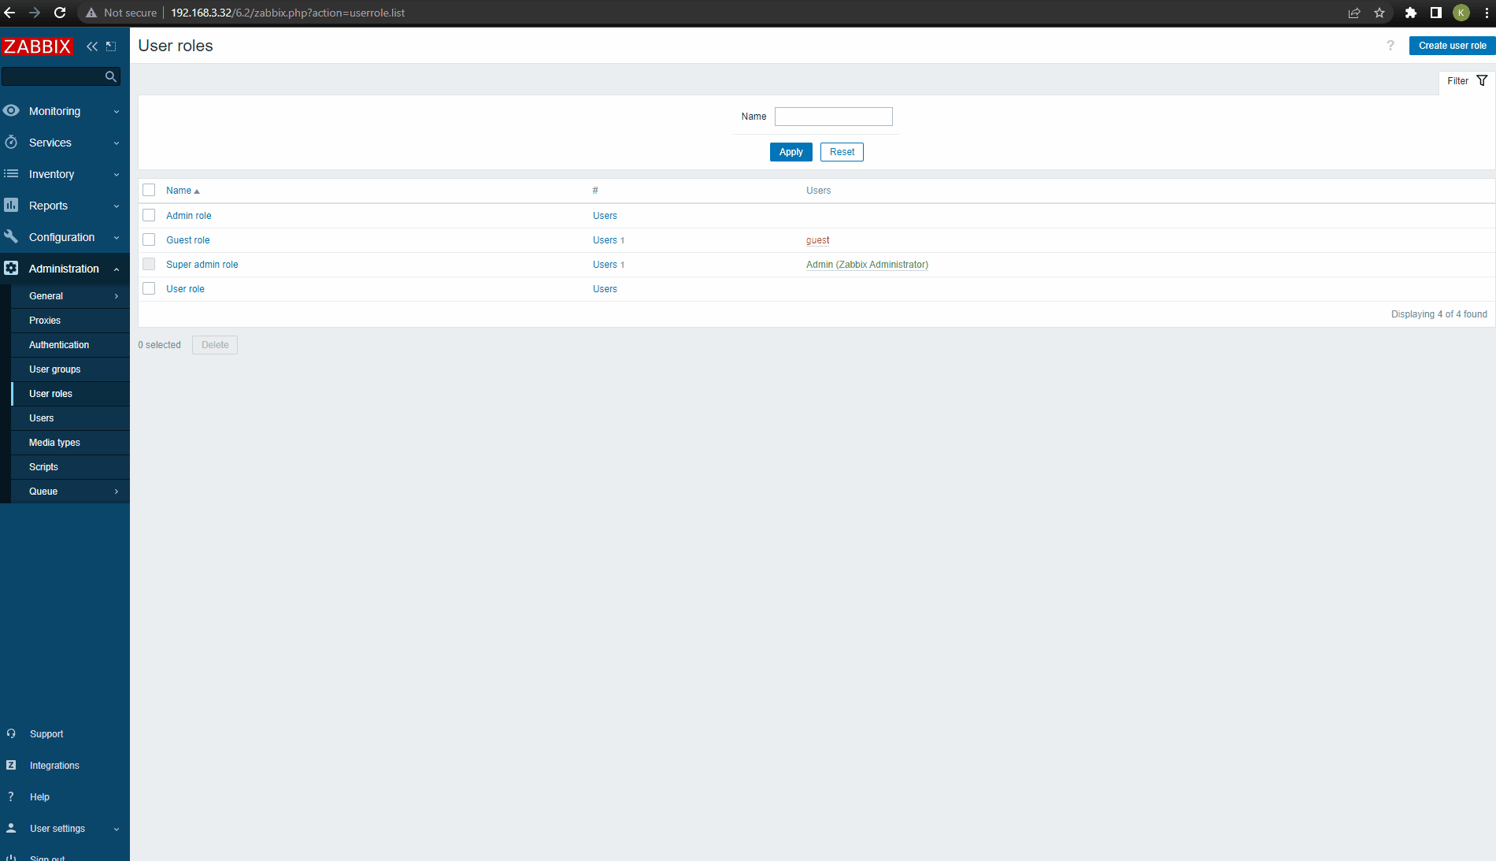This screenshot has height=861, width=1496.
Task: Collapse the Administration menu
Action: point(64,269)
